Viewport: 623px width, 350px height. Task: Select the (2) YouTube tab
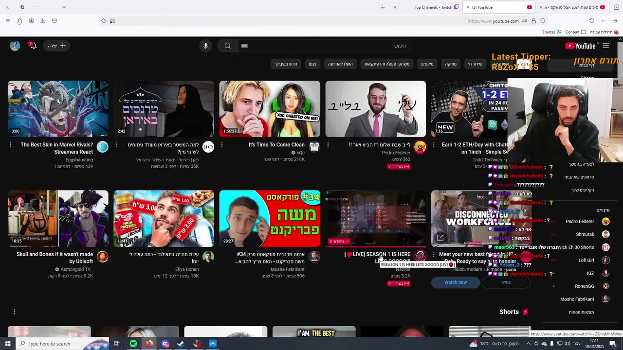tap(499, 7)
